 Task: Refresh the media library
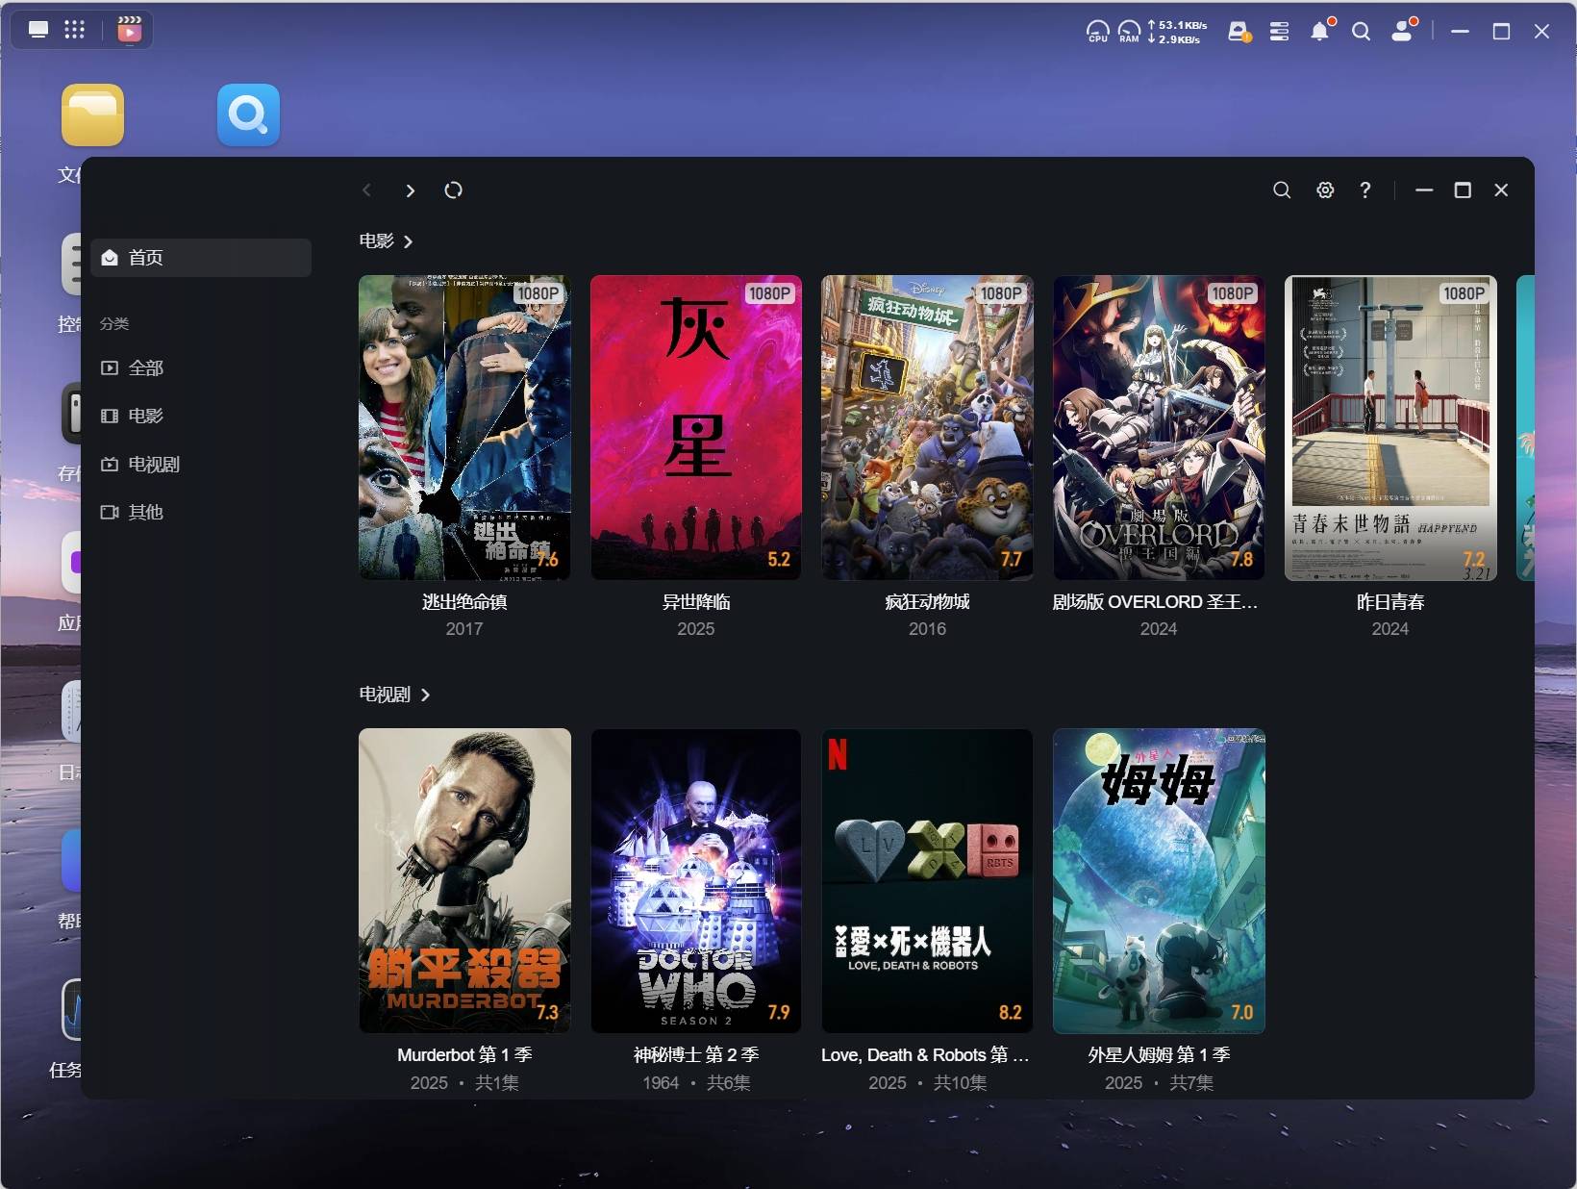click(x=454, y=190)
